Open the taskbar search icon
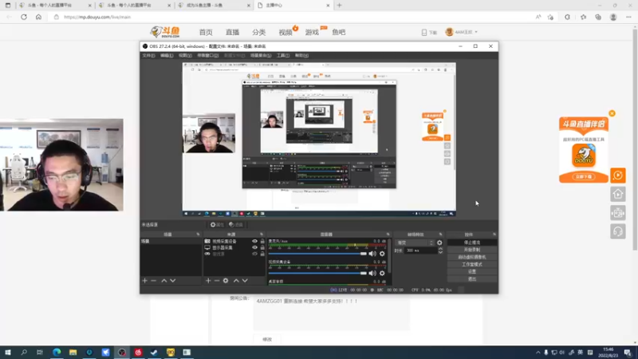The height and width of the screenshot is (359, 638). (24, 352)
